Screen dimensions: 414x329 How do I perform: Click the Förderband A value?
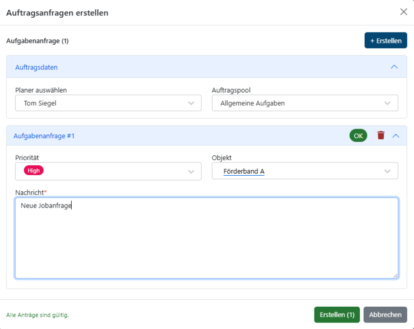(244, 172)
